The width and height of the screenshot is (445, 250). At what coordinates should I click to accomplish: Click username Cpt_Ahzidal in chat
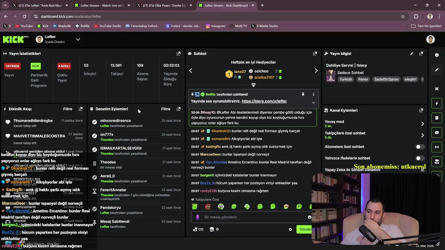coord(216,162)
